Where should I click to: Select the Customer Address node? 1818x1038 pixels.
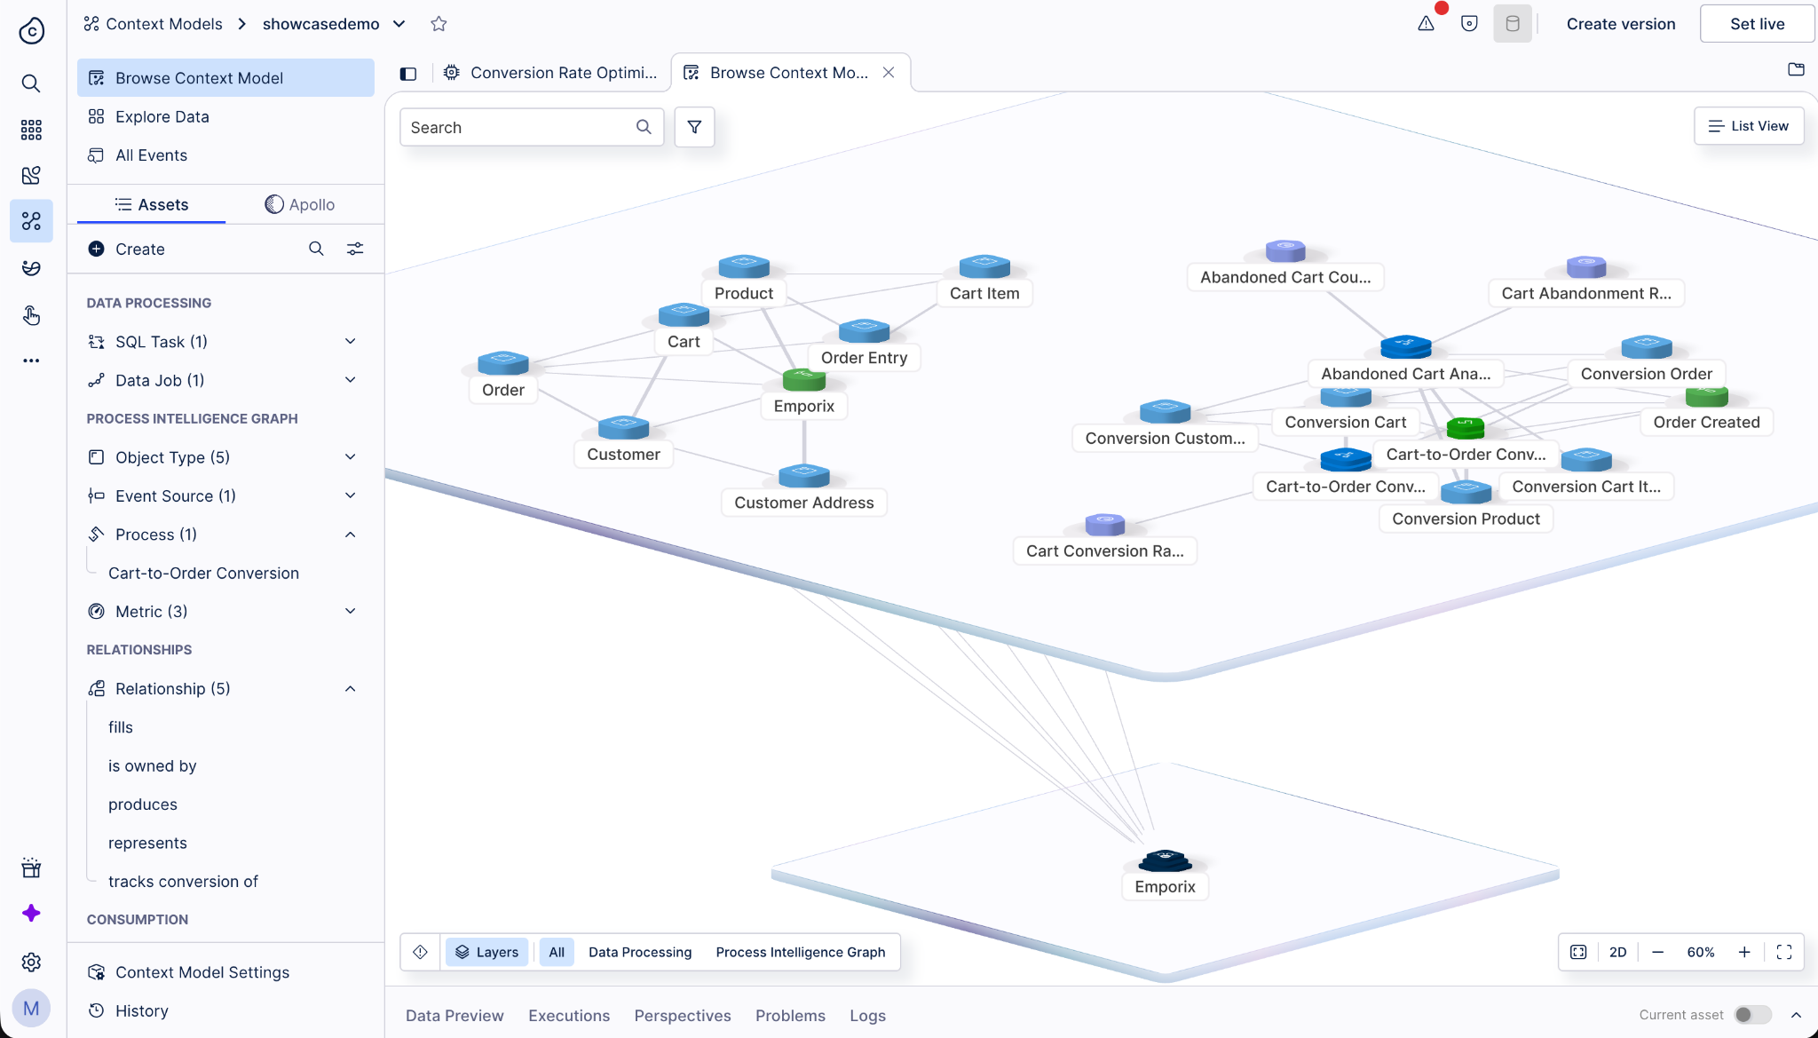[x=803, y=477]
